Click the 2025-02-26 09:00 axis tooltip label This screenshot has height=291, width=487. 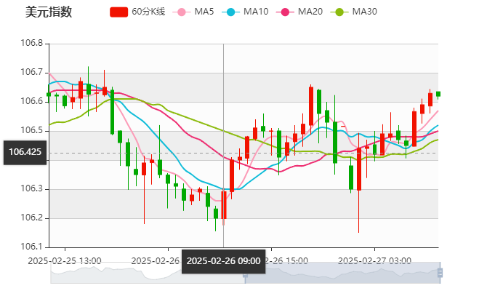223,260
